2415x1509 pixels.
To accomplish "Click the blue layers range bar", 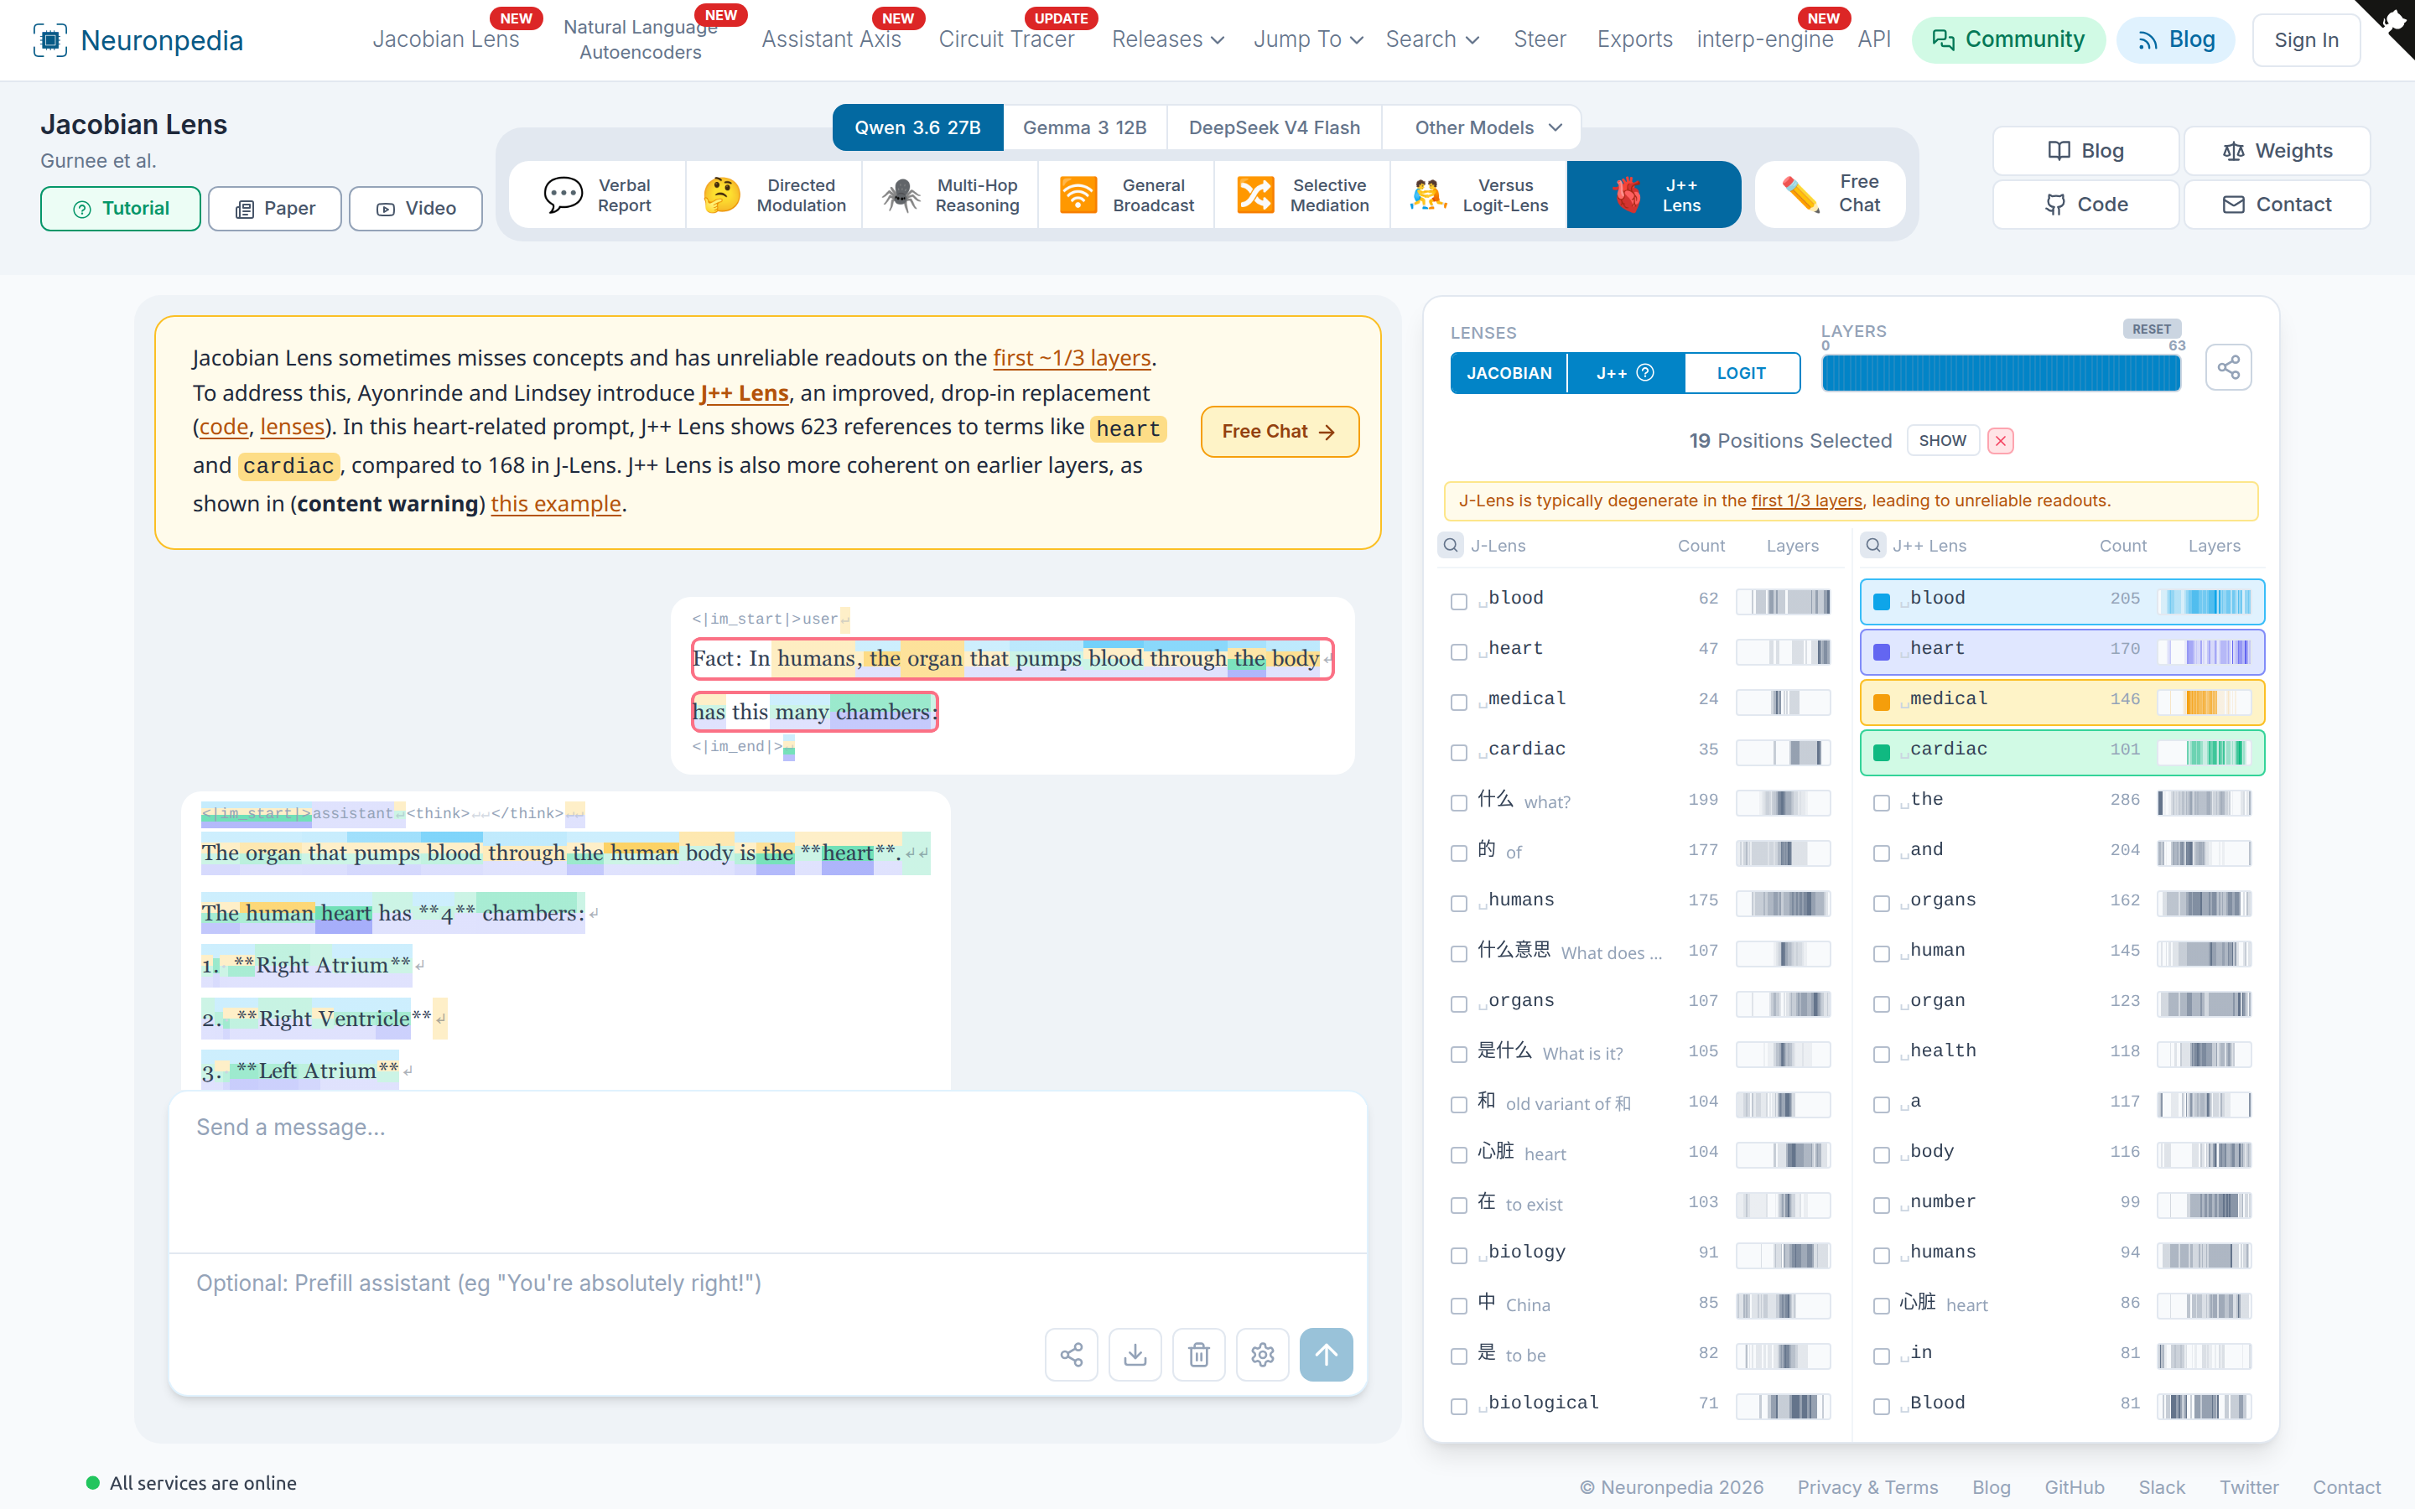I will click(2001, 372).
